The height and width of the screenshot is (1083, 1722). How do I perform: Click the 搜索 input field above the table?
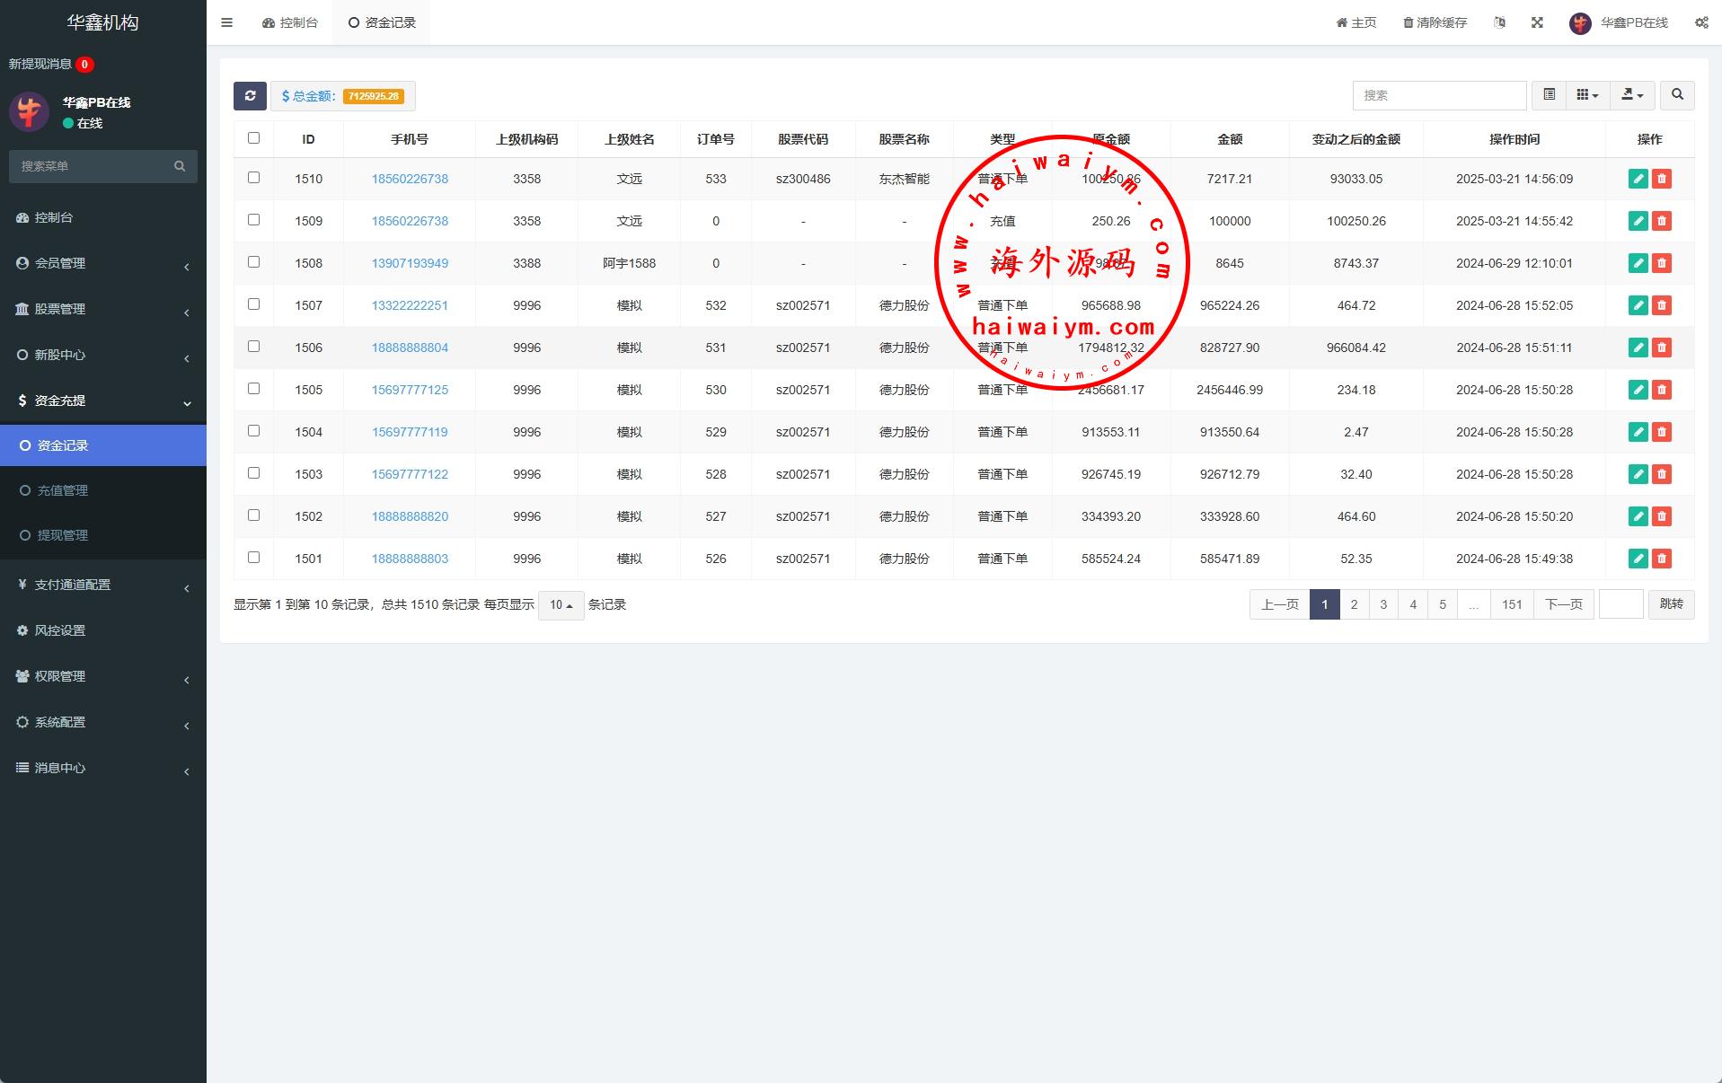coord(1438,95)
